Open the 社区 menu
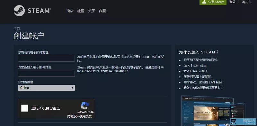 (x=81, y=11)
